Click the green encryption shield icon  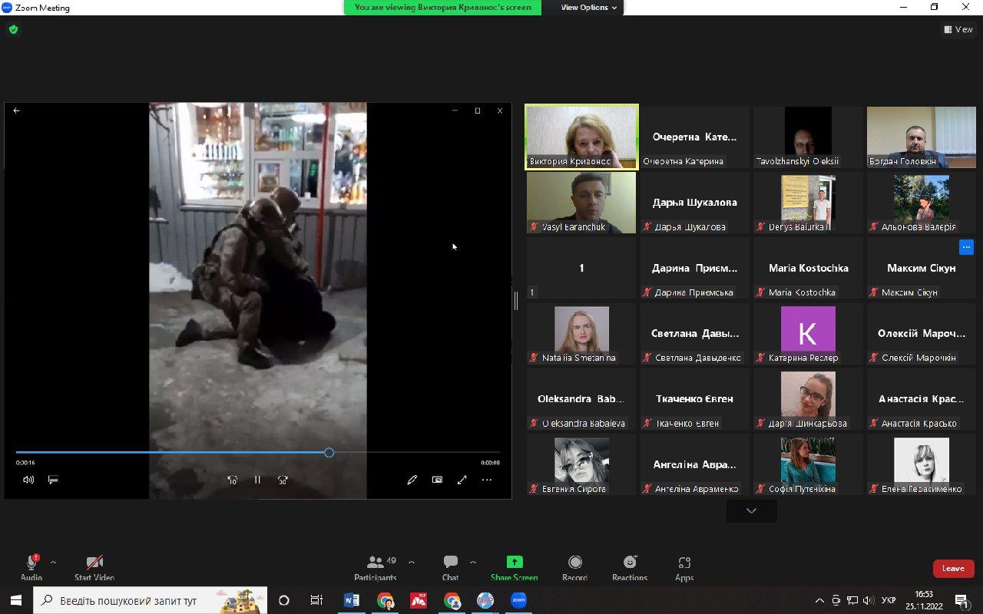pos(13,30)
